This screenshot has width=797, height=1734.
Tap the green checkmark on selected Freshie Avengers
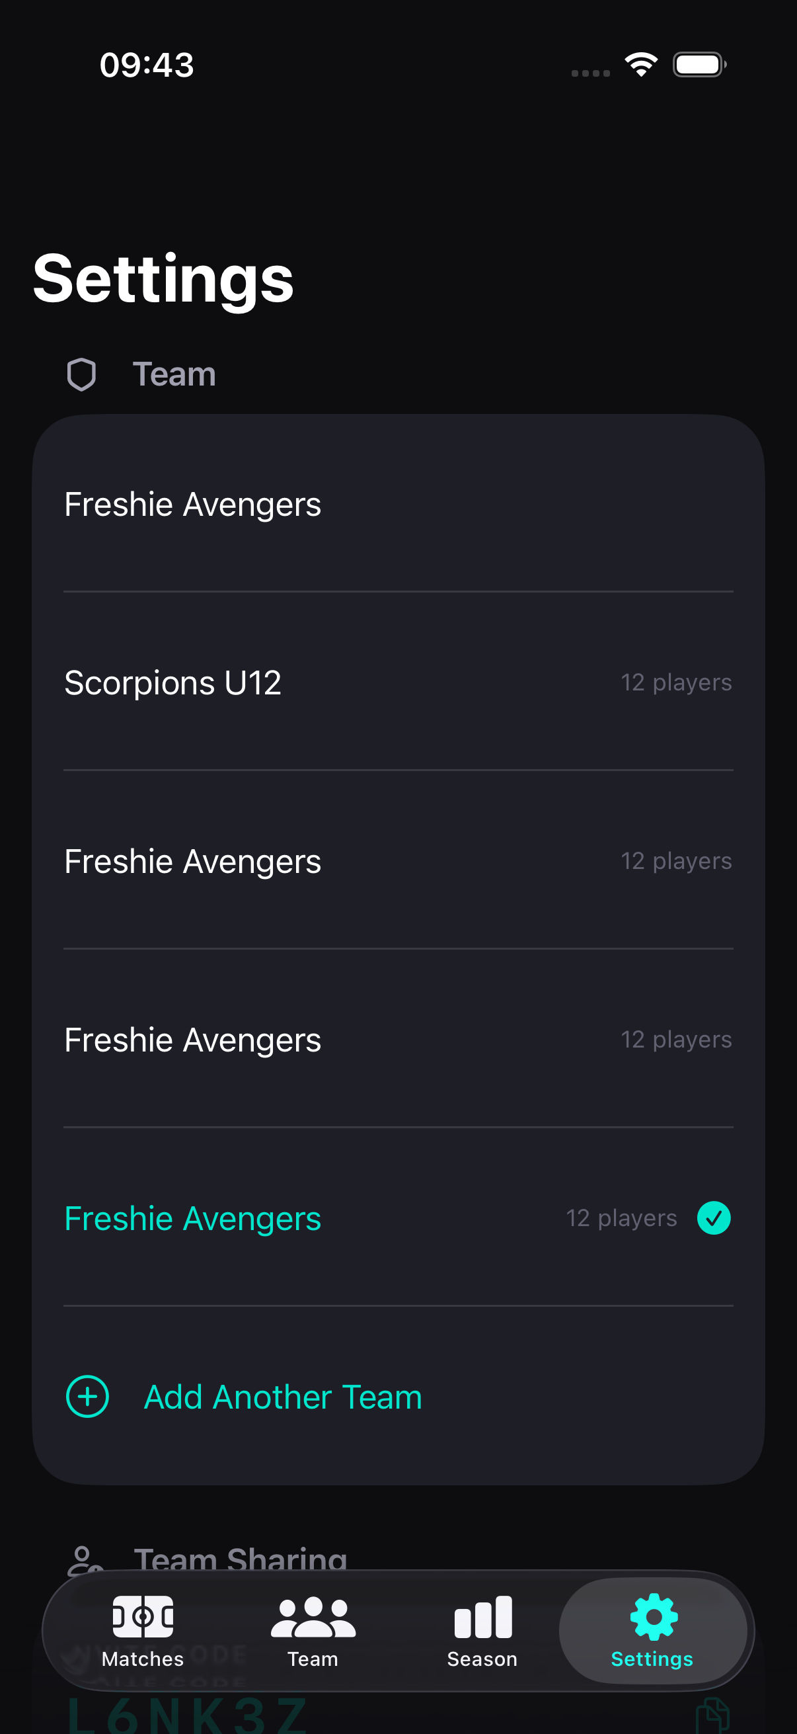tap(714, 1218)
